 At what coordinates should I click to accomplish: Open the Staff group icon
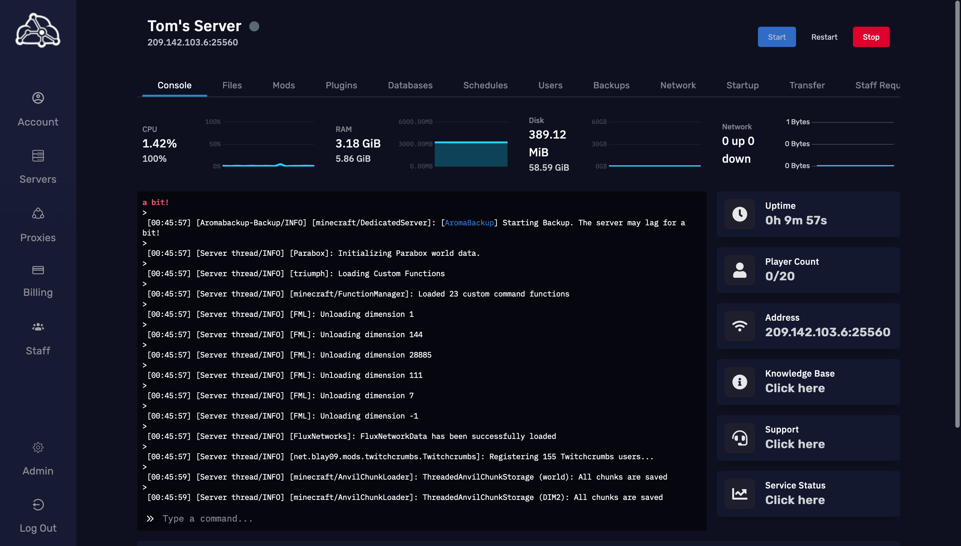(38, 327)
